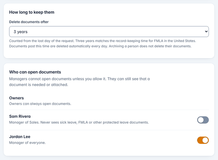Click the 'Manager of Sales' description text
The image size is (218, 160).
79,122
